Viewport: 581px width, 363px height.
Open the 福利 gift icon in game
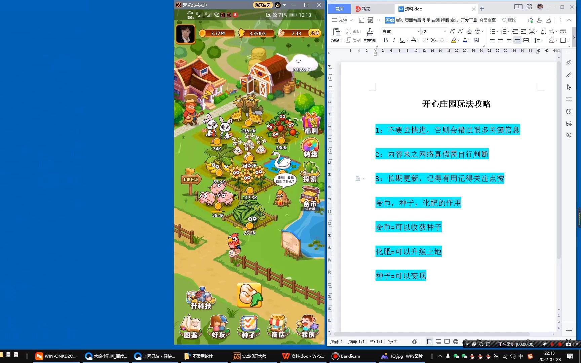pyautogui.click(x=311, y=123)
